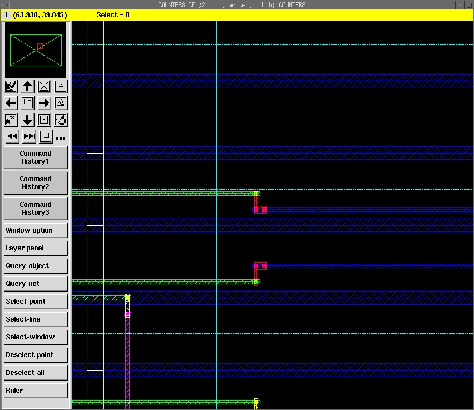Click the redraw icon with pencil
Viewport: 474px width, 410px height.
click(x=11, y=86)
